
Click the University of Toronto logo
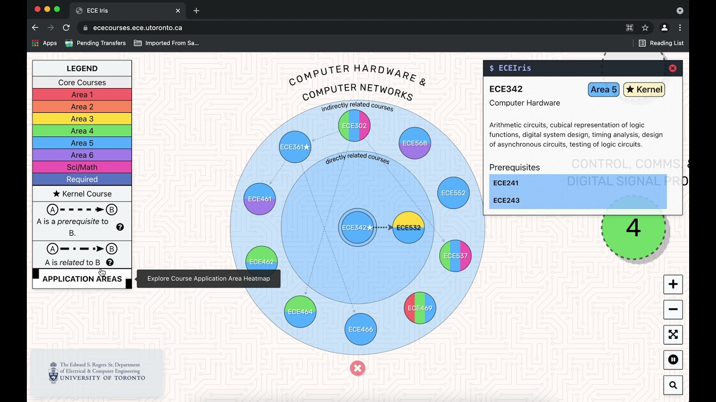pos(97,372)
